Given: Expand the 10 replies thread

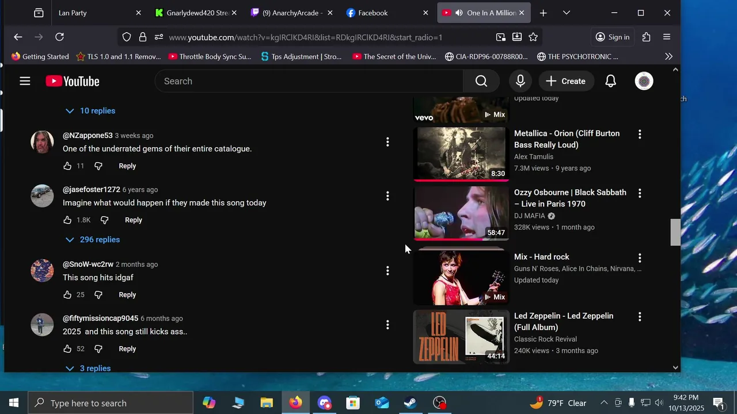Looking at the screenshot, I should pos(90,110).
